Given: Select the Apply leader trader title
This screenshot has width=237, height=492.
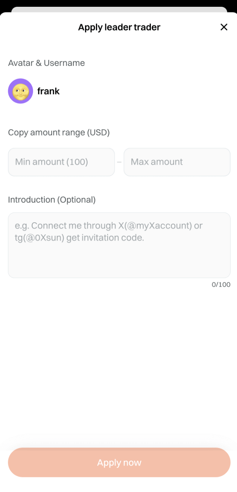Looking at the screenshot, I should (119, 27).
